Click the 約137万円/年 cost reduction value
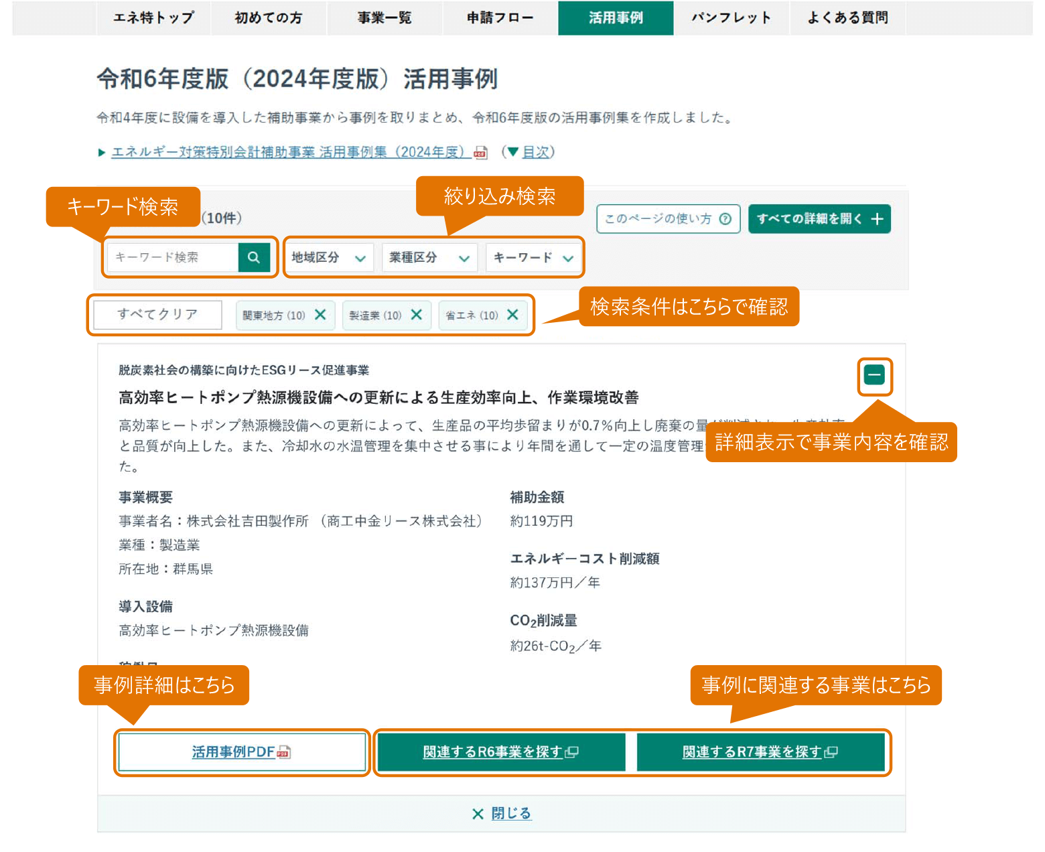The width and height of the screenshot is (1045, 852). (555, 583)
